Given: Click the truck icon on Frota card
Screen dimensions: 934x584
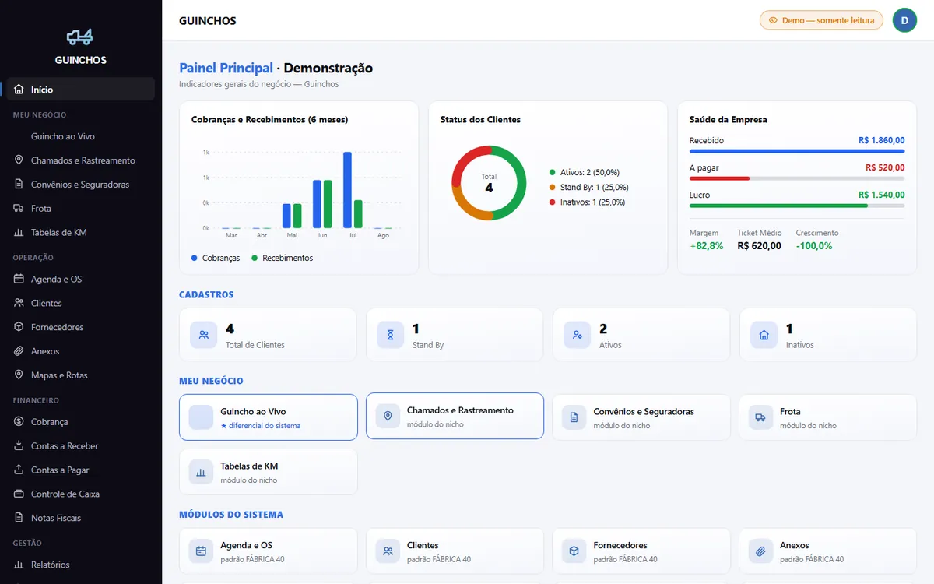Looking at the screenshot, I should tap(760, 417).
